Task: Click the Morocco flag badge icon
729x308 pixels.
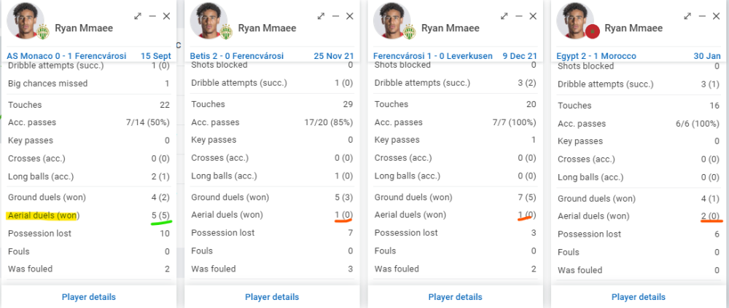Action: click(x=592, y=32)
